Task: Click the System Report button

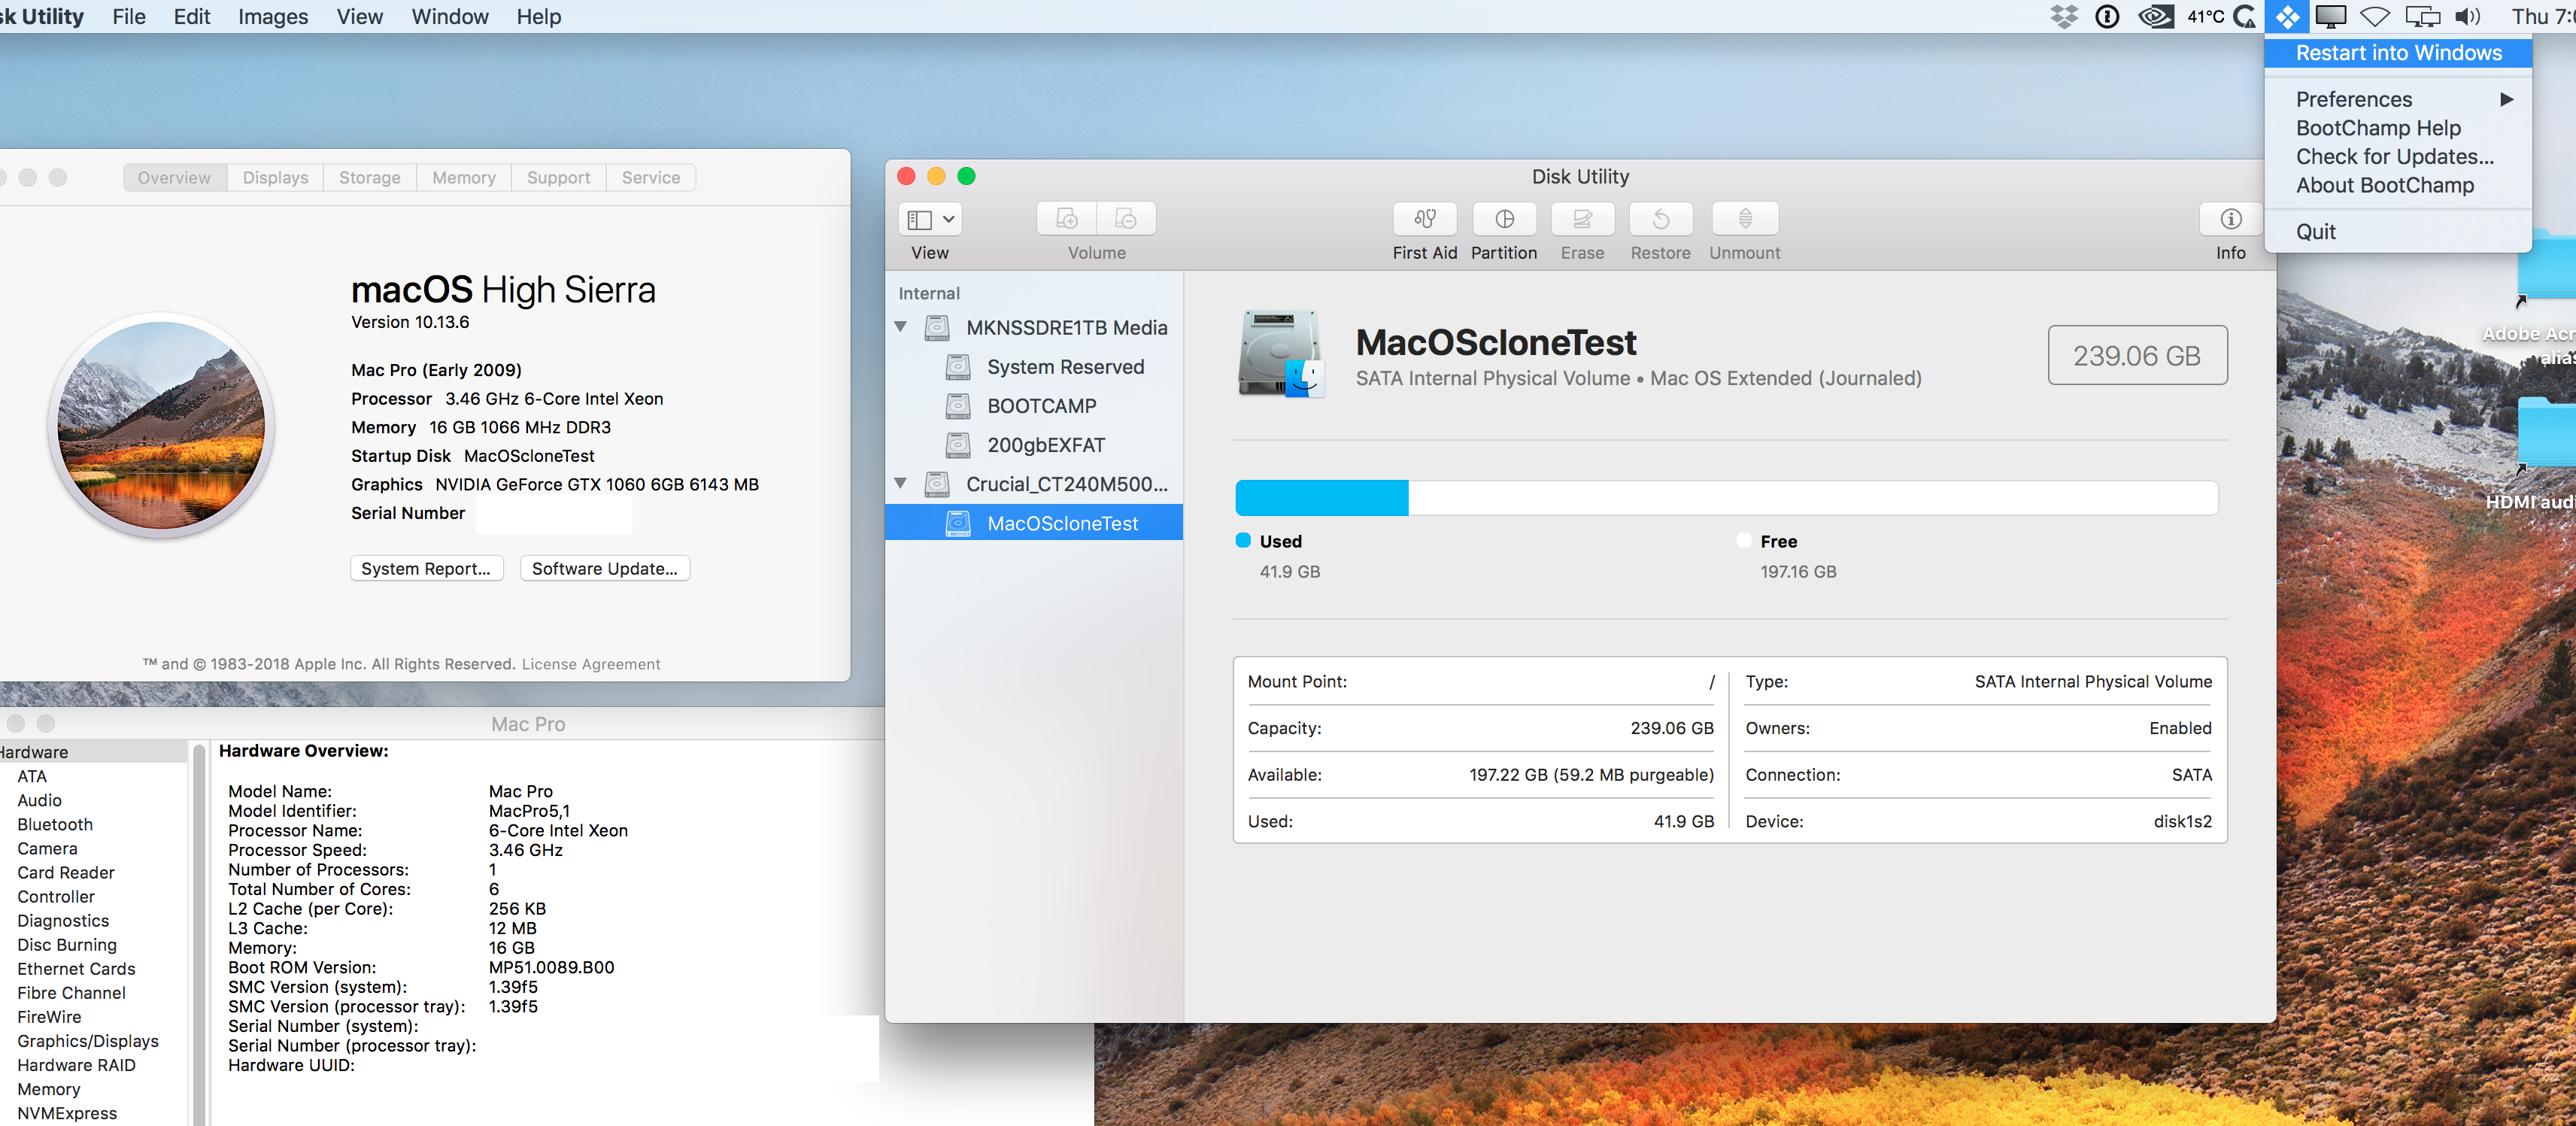Action: (x=426, y=568)
